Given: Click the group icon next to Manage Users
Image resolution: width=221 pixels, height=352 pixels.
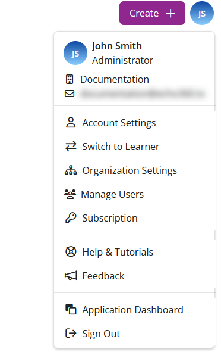Looking at the screenshot, I should (x=70, y=194).
